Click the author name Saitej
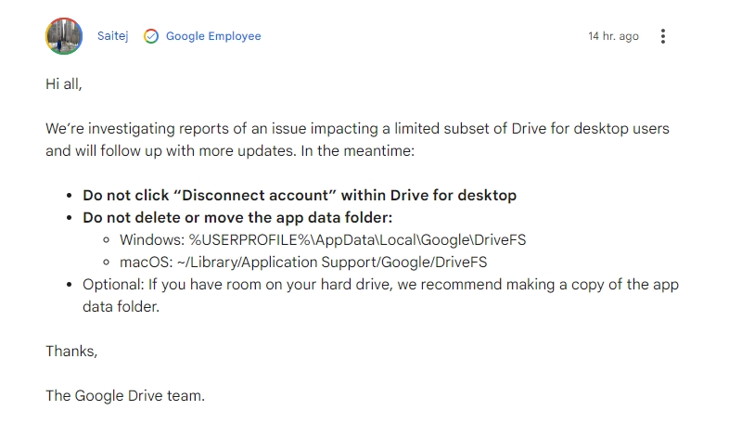 pos(113,36)
